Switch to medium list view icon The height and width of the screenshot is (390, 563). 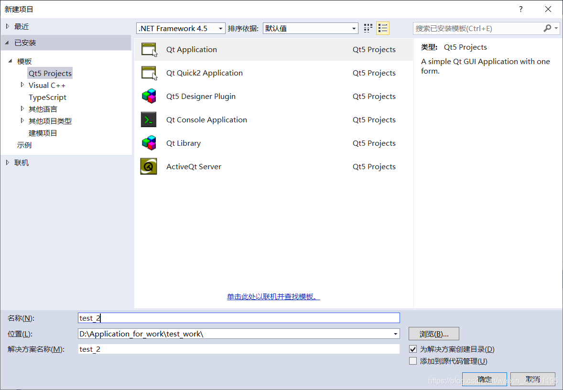click(383, 28)
